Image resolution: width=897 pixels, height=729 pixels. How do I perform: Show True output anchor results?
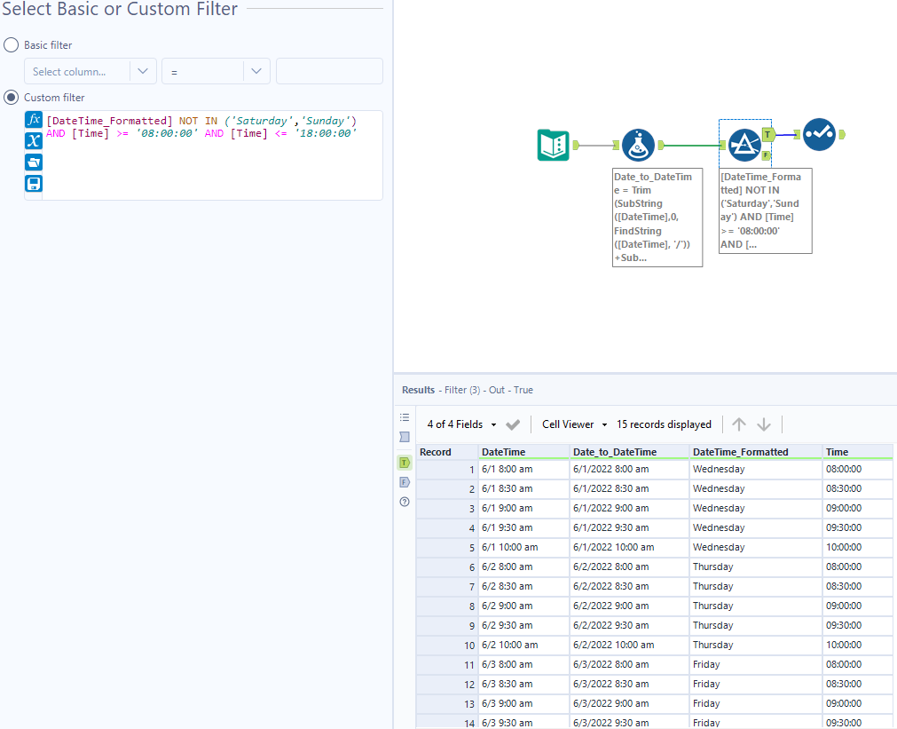(405, 463)
